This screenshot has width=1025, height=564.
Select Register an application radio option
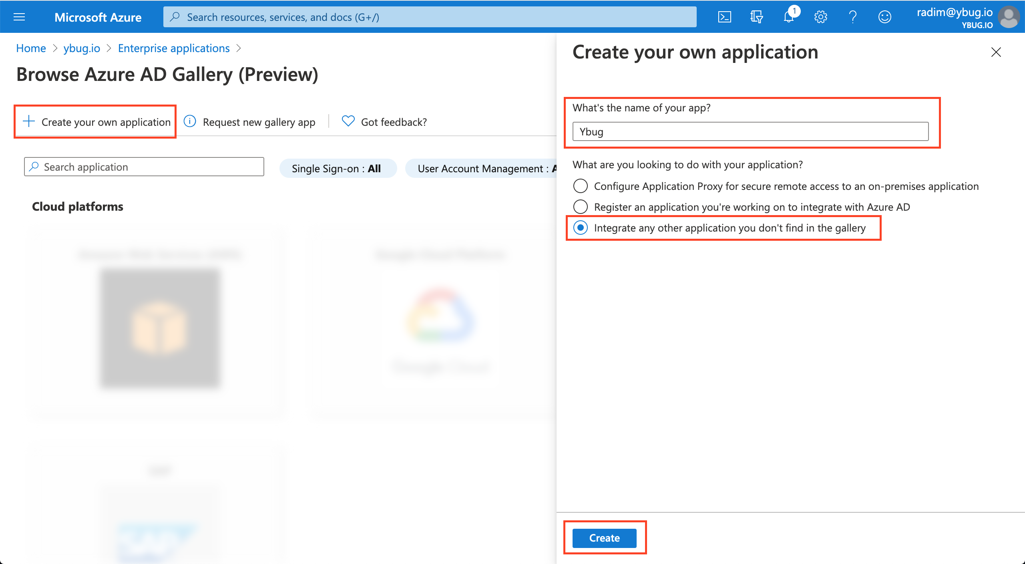point(581,207)
